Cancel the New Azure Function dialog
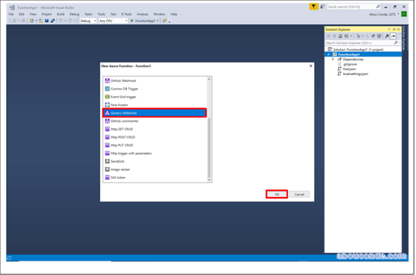The width and height of the screenshot is (416, 275). click(x=299, y=194)
